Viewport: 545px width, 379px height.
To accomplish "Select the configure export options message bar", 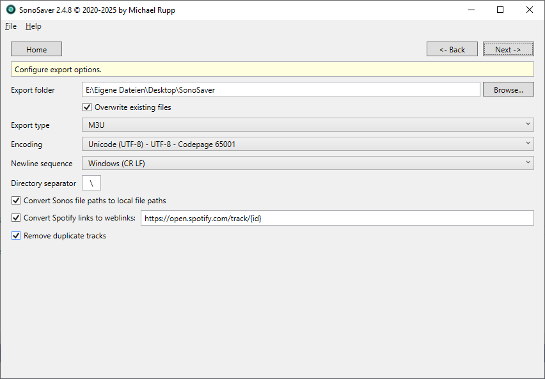I will pos(272,68).
